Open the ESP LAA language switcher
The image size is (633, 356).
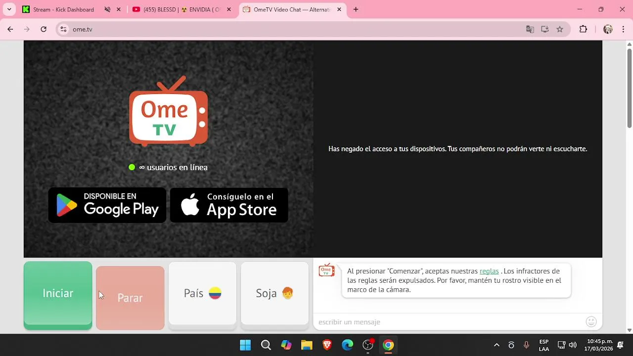point(544,345)
